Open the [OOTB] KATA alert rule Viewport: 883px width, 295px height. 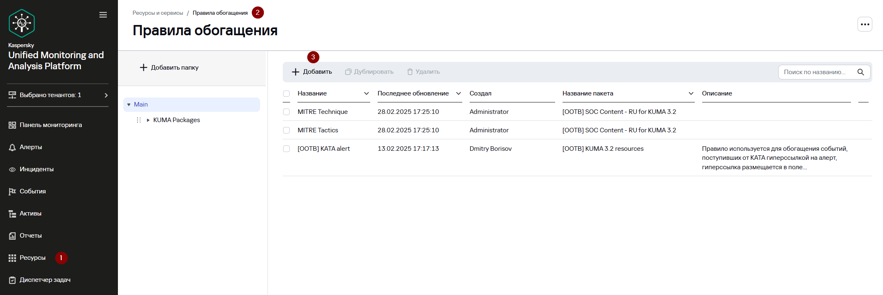tap(324, 149)
